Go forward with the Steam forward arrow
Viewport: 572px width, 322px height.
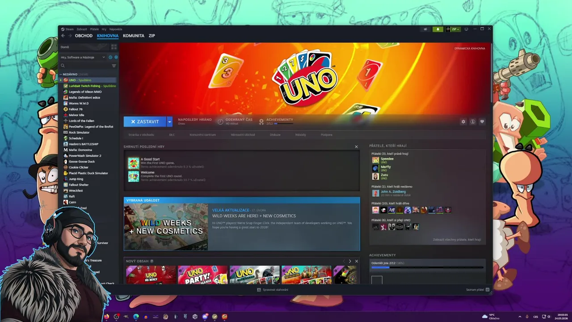[70, 36]
